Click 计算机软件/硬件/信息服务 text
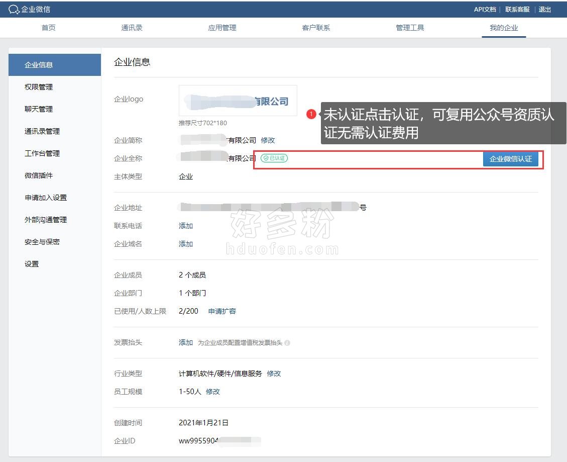The width and height of the screenshot is (567, 462). coord(220,374)
